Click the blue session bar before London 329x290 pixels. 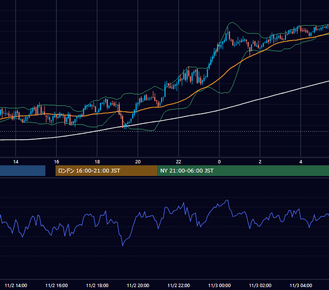pos(23,171)
